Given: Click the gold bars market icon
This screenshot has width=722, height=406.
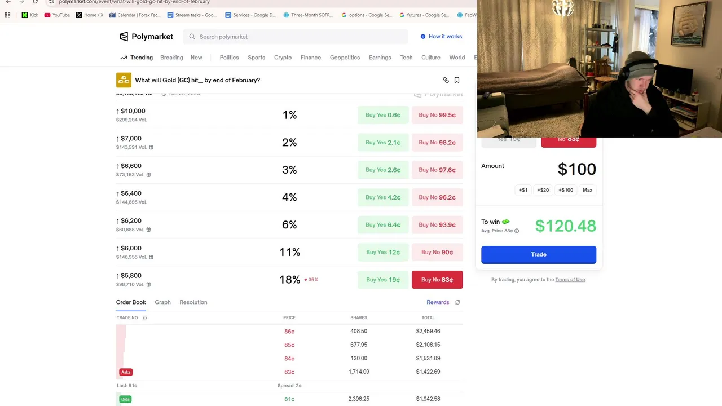Looking at the screenshot, I should click(124, 80).
